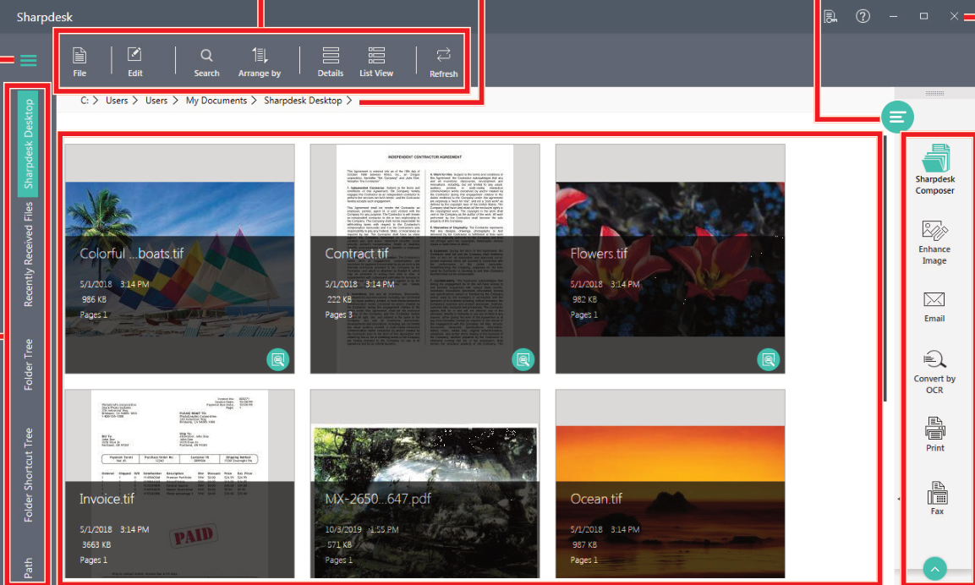The width and height of the screenshot is (975, 585).
Task: Run Convert by OCR
Action: tap(934, 372)
